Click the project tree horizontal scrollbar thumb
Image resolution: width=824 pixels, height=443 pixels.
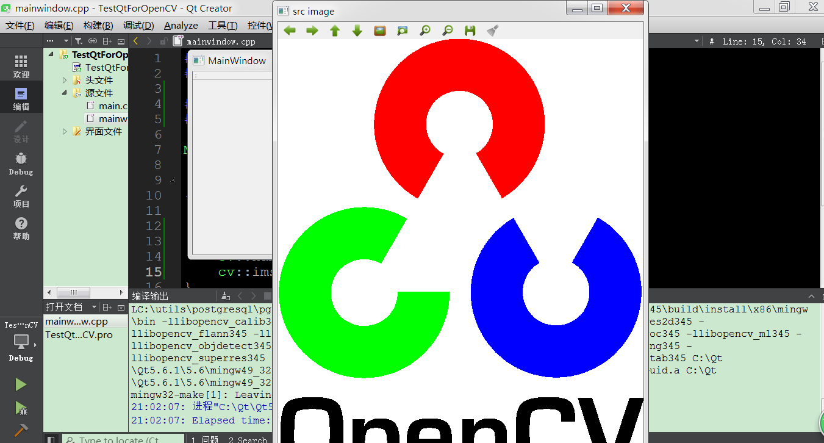click(x=73, y=292)
